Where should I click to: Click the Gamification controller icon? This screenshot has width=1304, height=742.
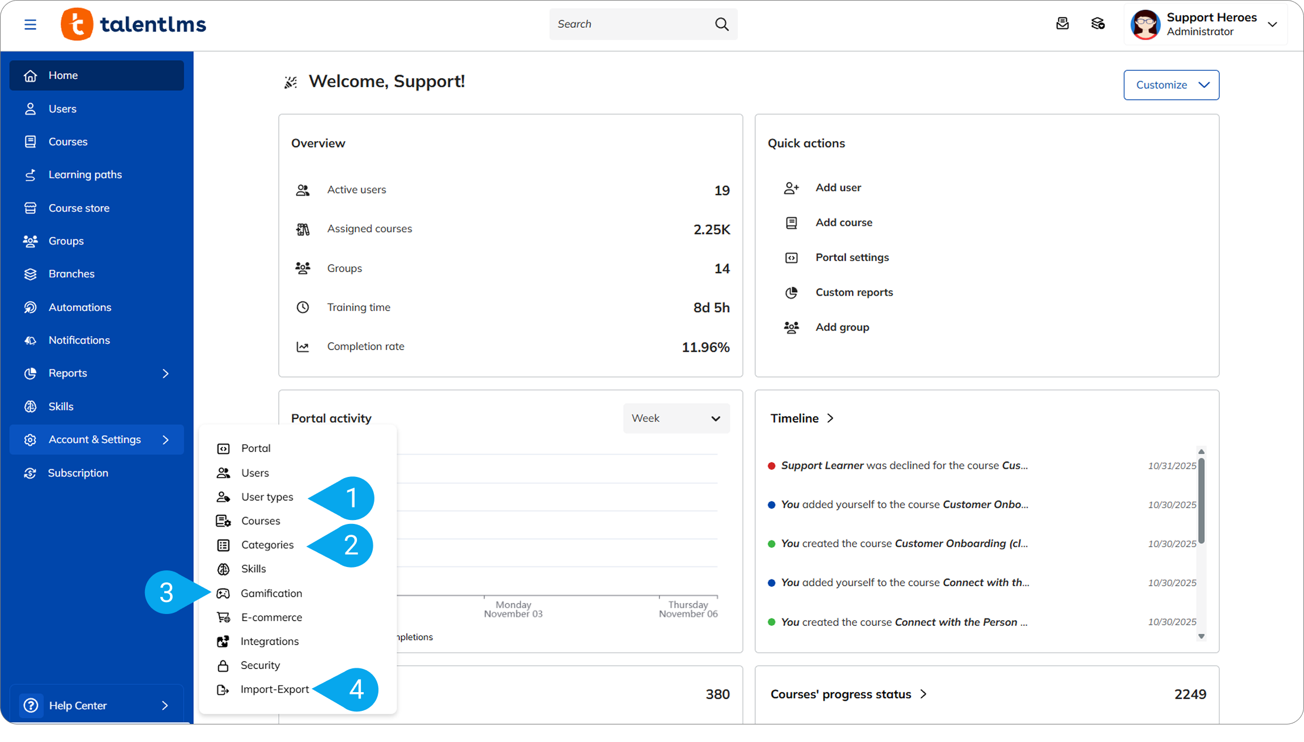click(223, 593)
